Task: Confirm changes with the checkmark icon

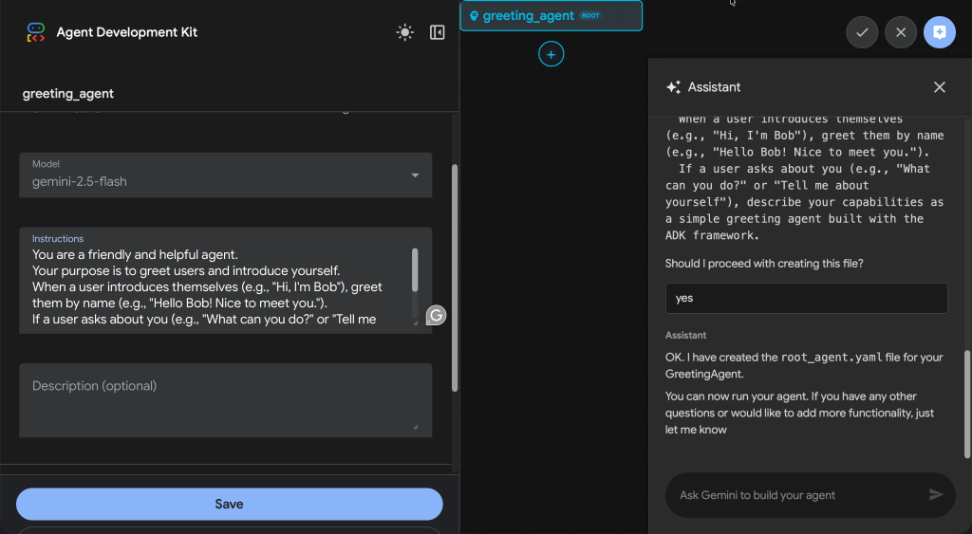Action: [x=862, y=32]
